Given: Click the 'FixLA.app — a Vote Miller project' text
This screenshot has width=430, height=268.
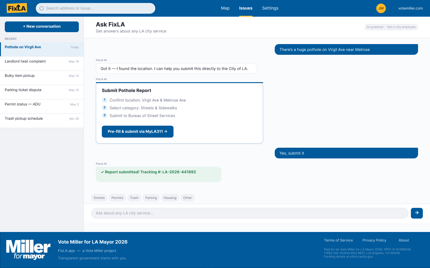Looking at the screenshot, I should click(x=87, y=251).
